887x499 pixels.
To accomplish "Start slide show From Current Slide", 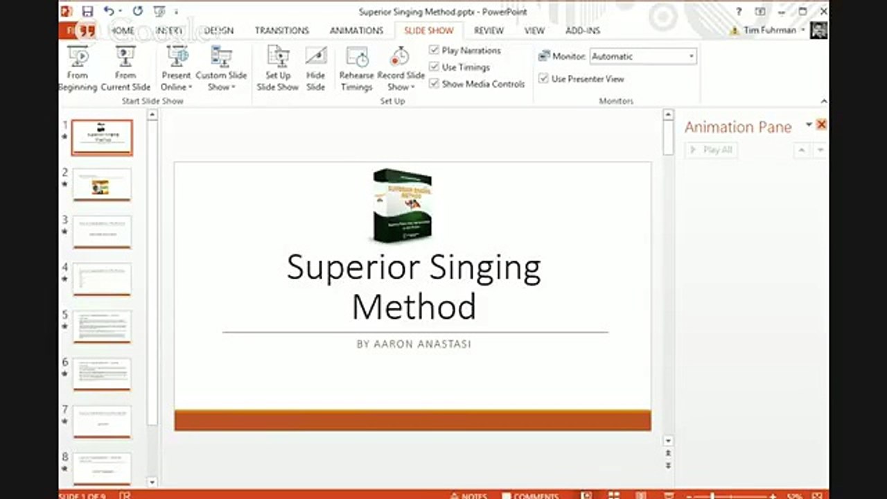I will [x=125, y=68].
